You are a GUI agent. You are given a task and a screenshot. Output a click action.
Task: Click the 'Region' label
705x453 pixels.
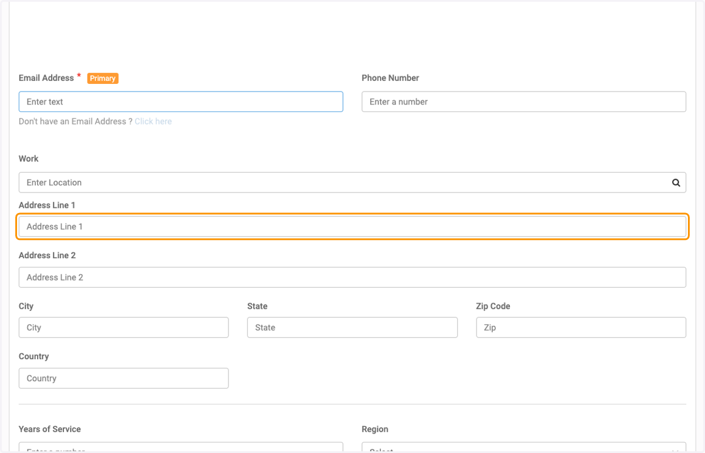[375, 429]
